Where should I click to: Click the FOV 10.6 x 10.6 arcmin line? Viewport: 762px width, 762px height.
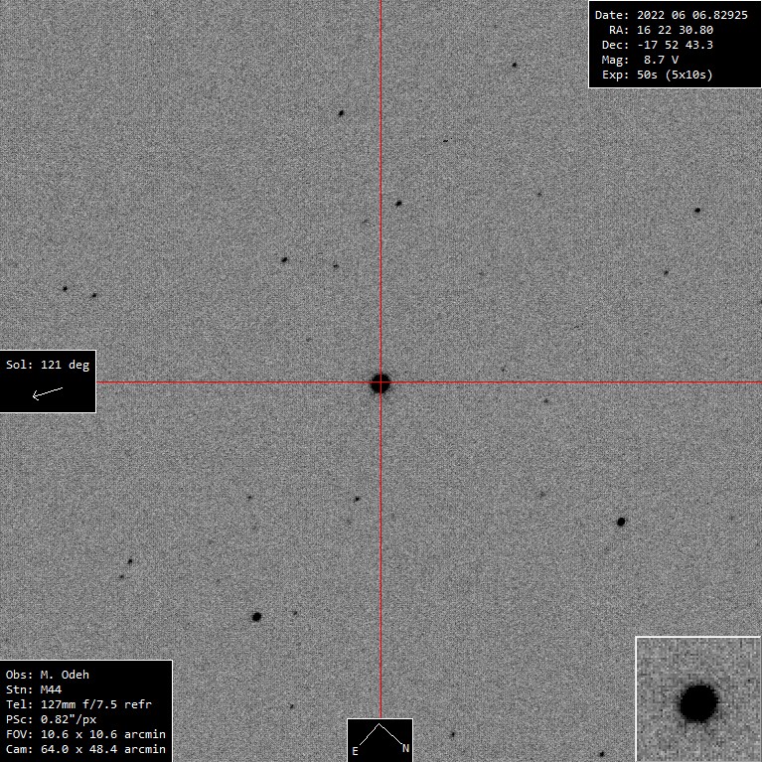pos(85,734)
